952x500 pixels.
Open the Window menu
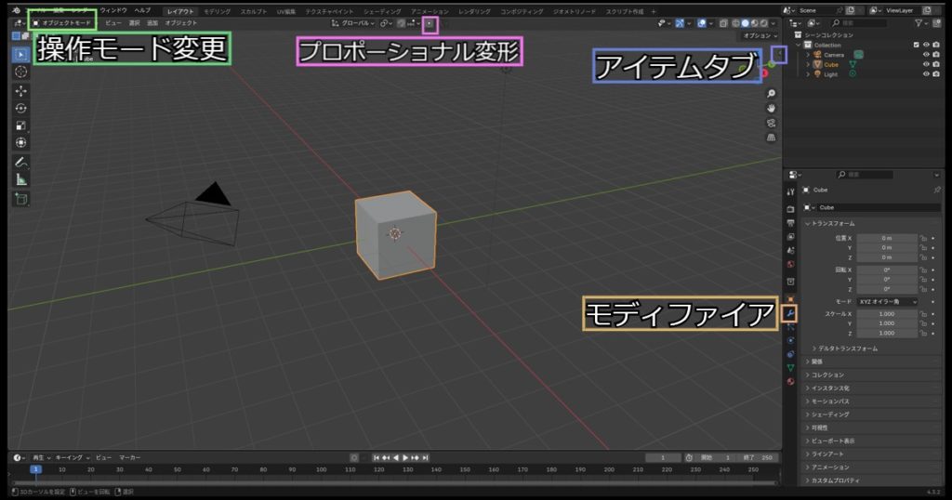coord(113,10)
